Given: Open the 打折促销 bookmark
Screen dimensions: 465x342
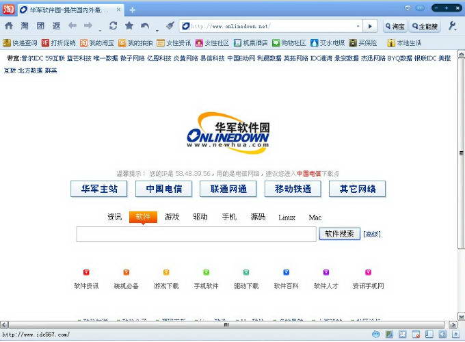Looking at the screenshot, I should click(x=58, y=43).
